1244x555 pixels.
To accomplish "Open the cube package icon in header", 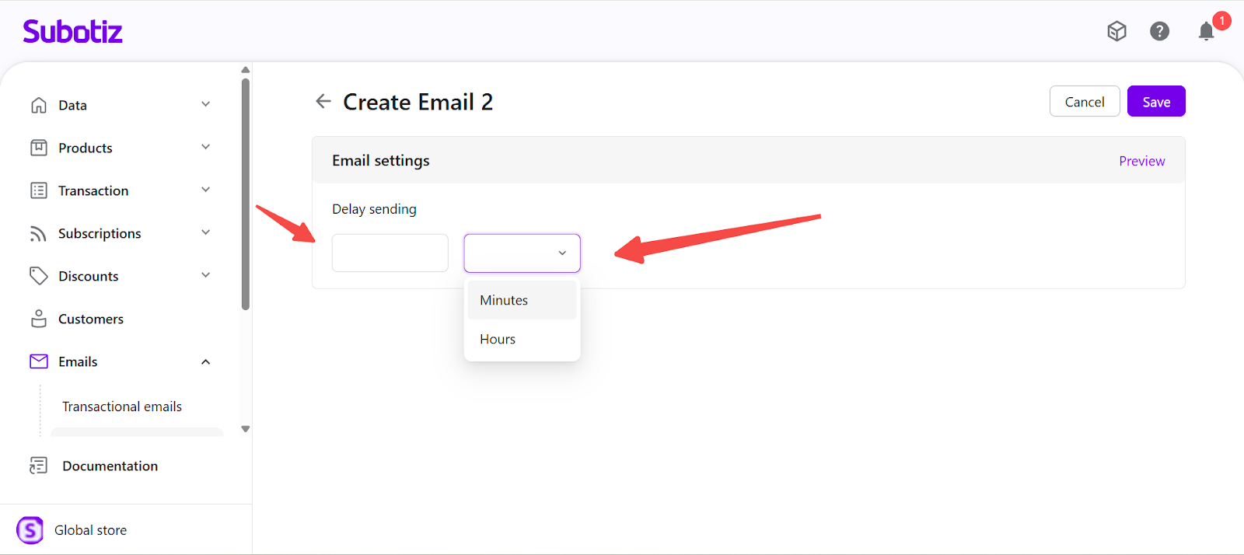I will tap(1116, 31).
